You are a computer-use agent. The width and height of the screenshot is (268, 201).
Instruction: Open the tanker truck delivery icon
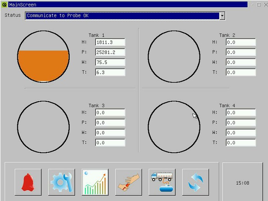162,182
